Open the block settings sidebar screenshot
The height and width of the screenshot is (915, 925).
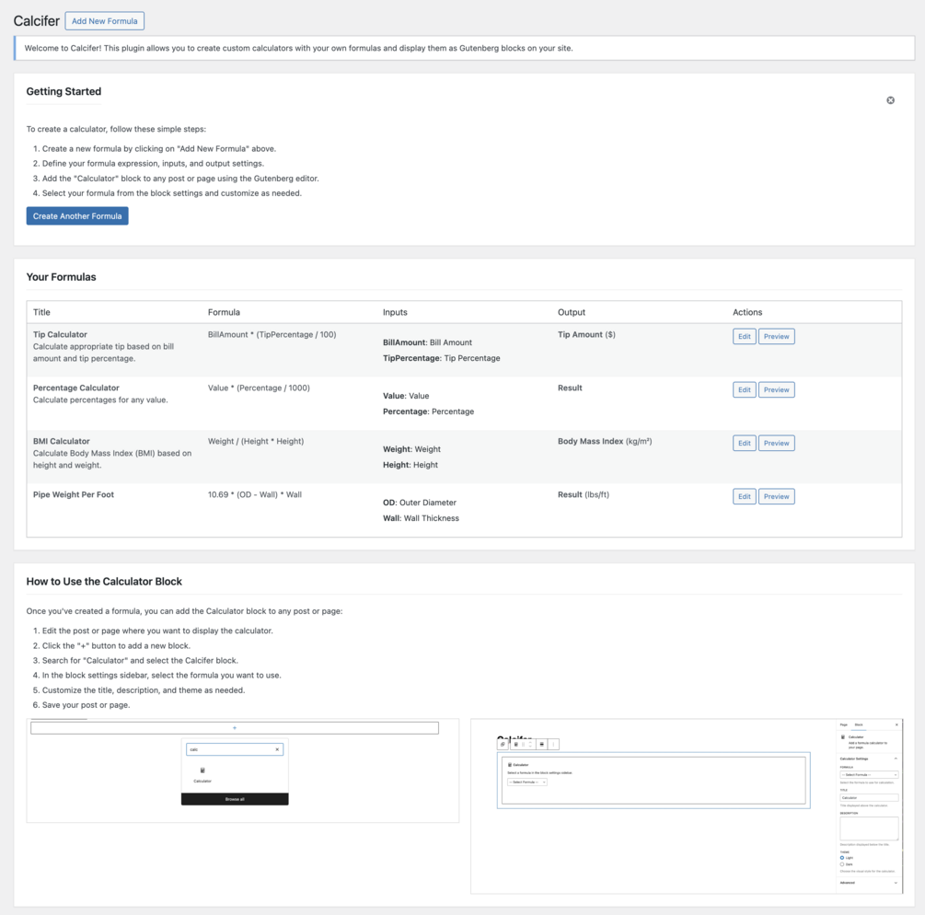coord(687,805)
